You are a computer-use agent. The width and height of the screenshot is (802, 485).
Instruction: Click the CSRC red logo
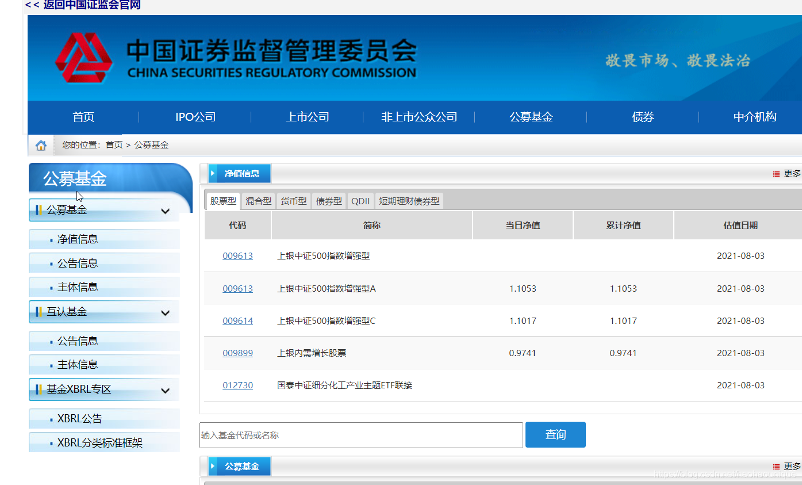[x=84, y=58]
